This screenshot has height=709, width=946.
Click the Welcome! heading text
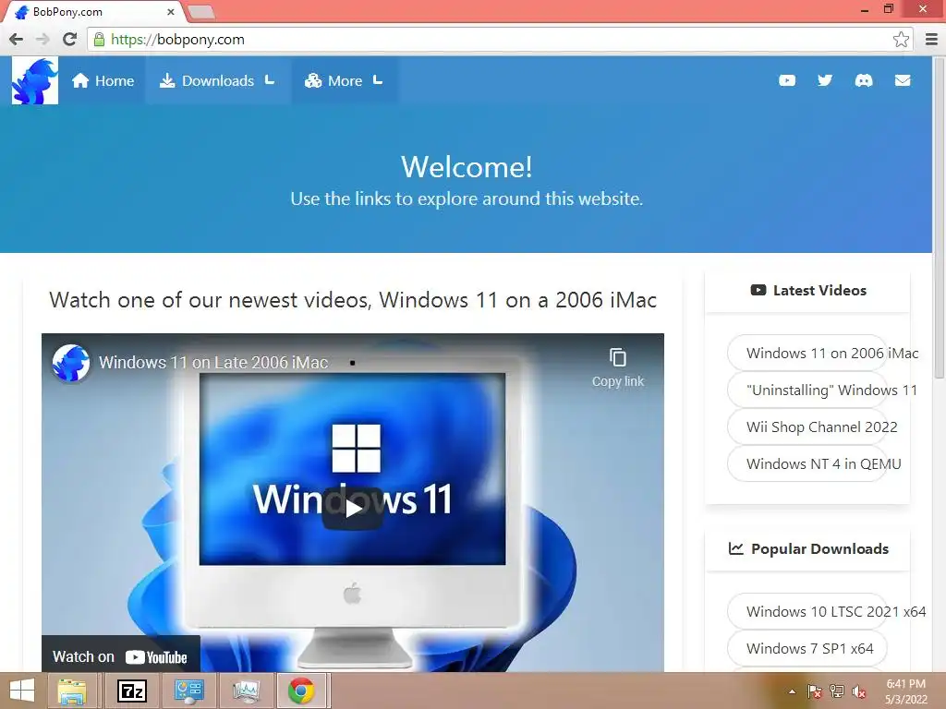[x=467, y=166]
